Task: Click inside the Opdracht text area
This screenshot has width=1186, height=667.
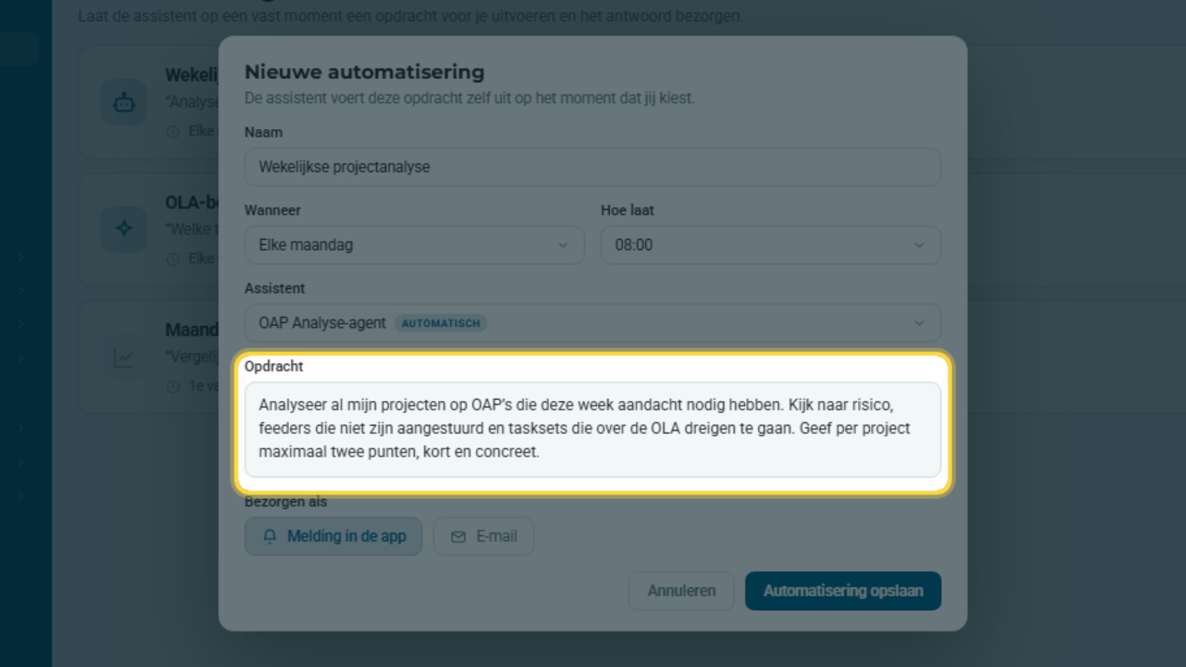Action: (593, 430)
